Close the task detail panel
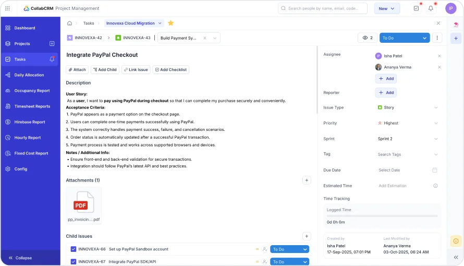464x266 pixels. 438,23
